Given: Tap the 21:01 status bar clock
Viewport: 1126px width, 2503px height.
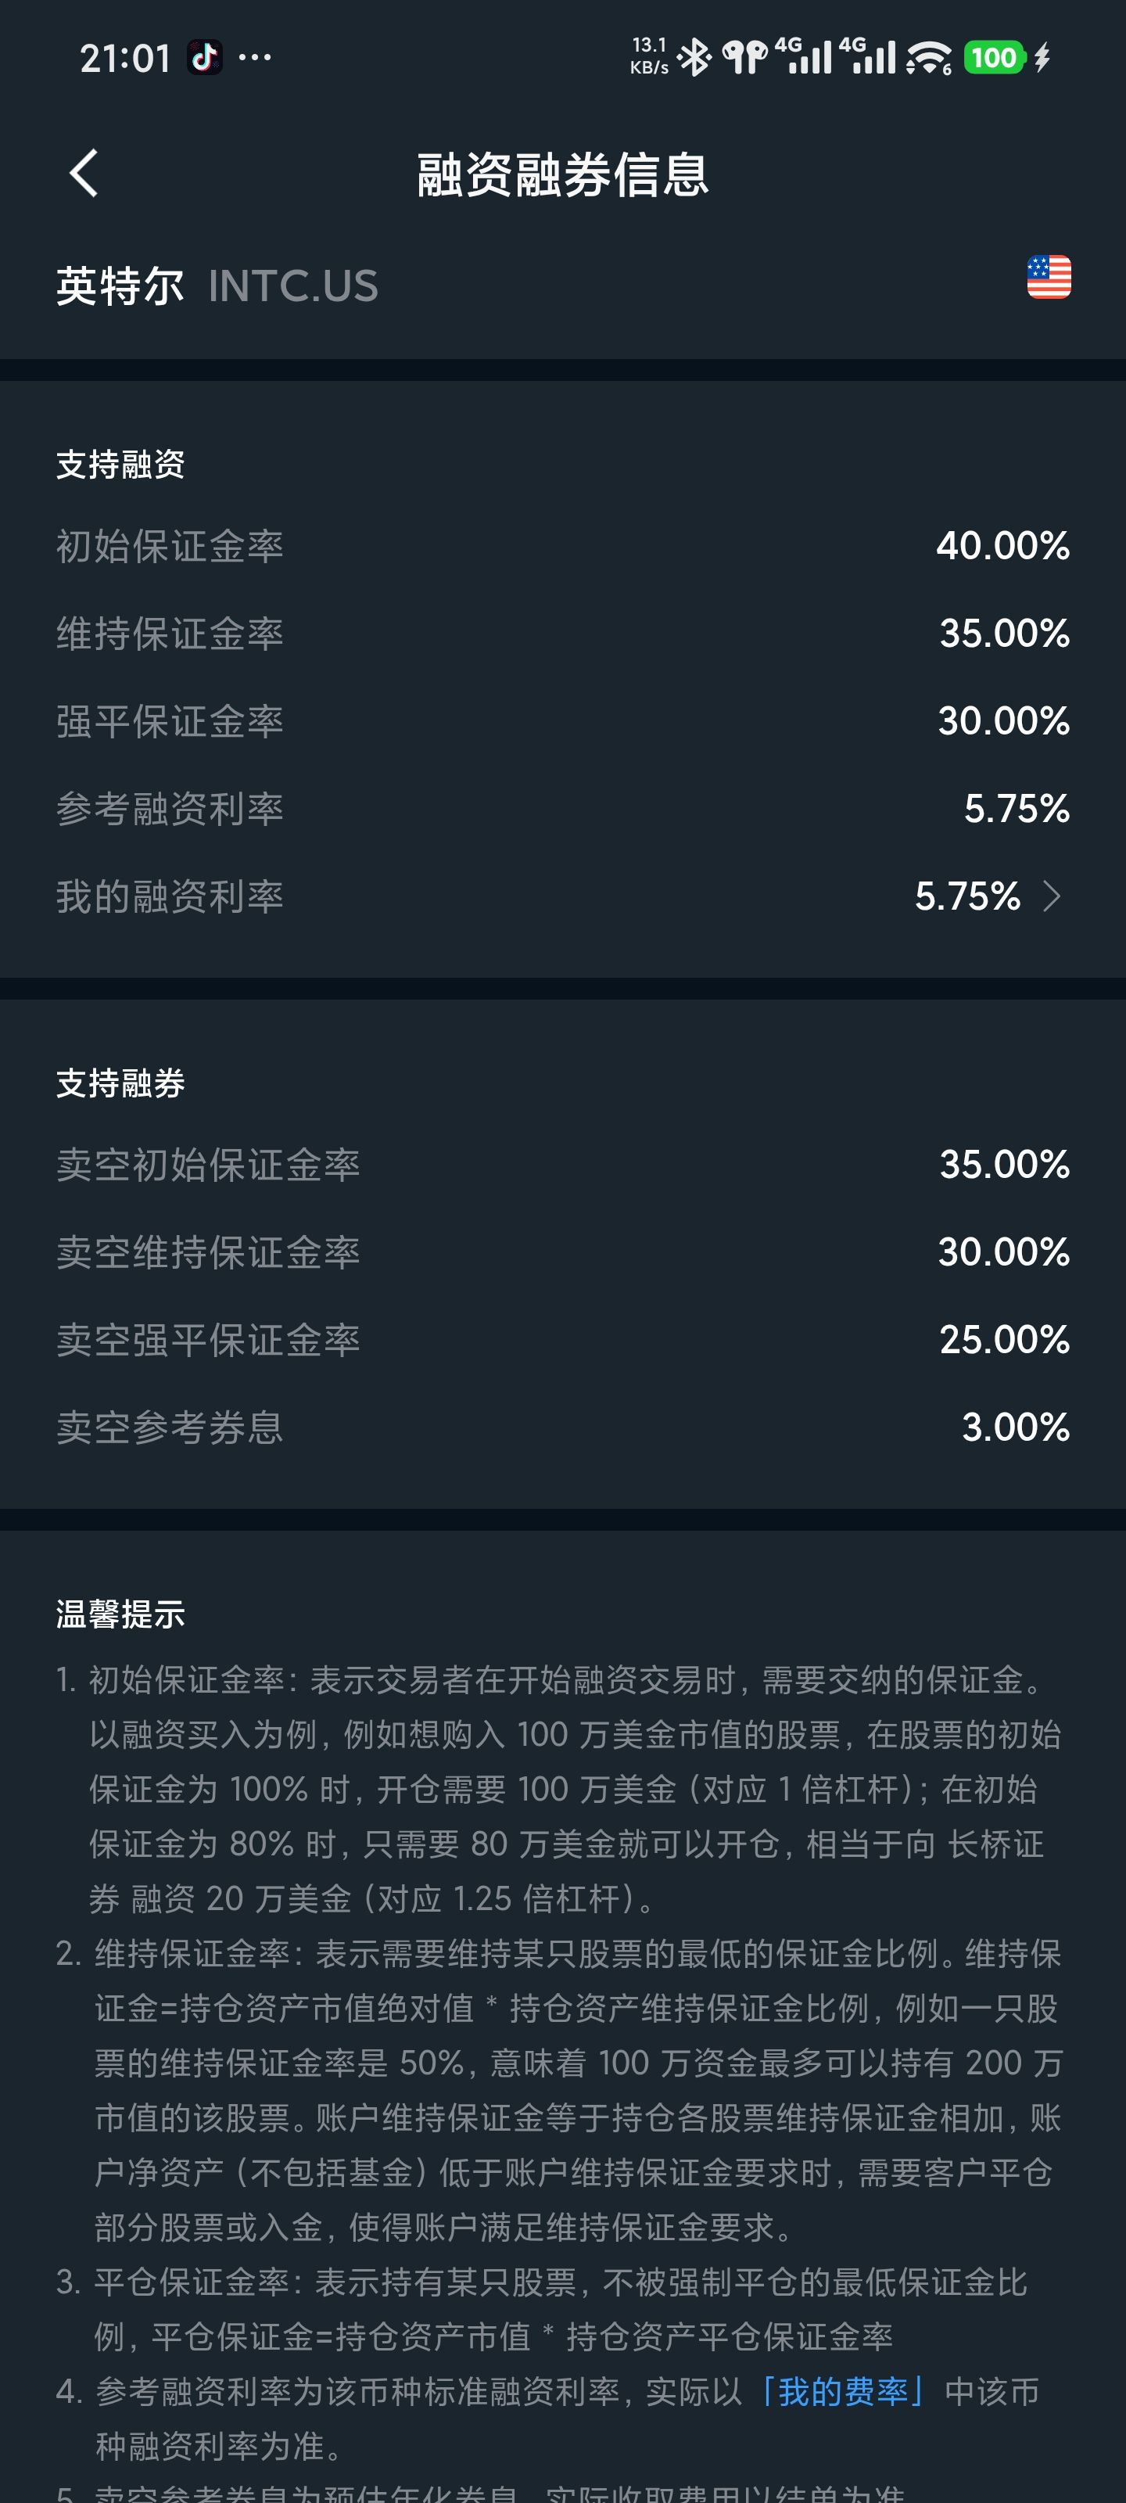Looking at the screenshot, I should coord(125,59).
